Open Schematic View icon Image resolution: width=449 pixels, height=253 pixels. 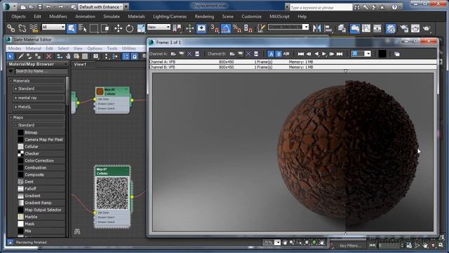(377, 28)
